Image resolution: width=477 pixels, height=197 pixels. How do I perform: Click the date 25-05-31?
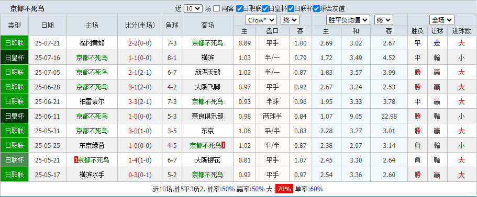[48, 131]
